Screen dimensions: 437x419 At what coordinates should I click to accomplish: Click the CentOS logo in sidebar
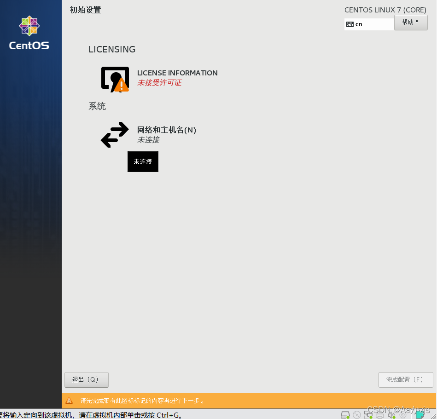point(29,33)
